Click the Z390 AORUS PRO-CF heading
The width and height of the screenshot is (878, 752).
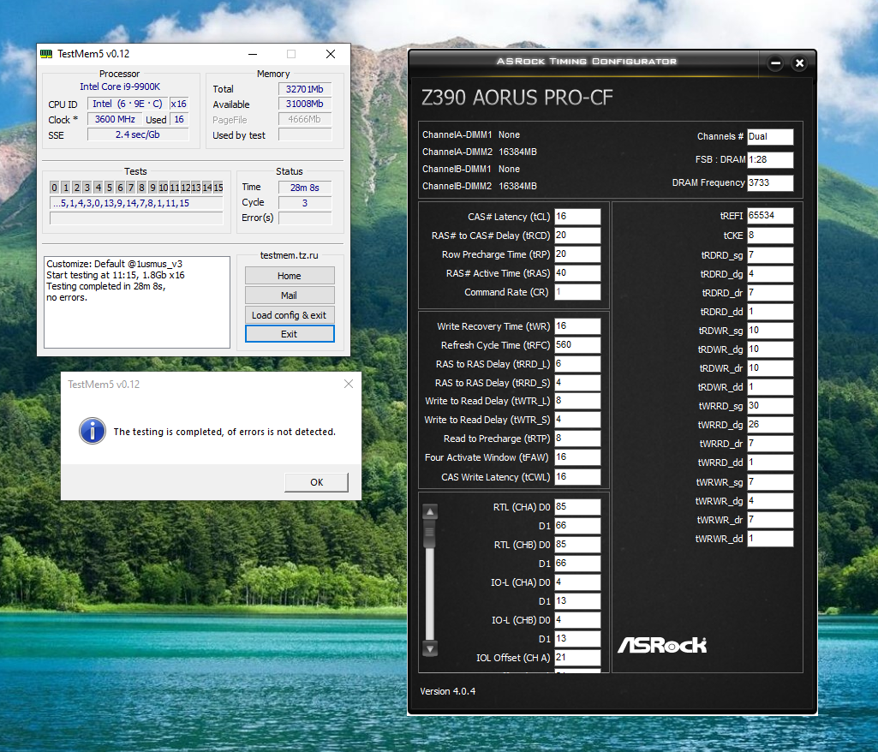click(517, 98)
